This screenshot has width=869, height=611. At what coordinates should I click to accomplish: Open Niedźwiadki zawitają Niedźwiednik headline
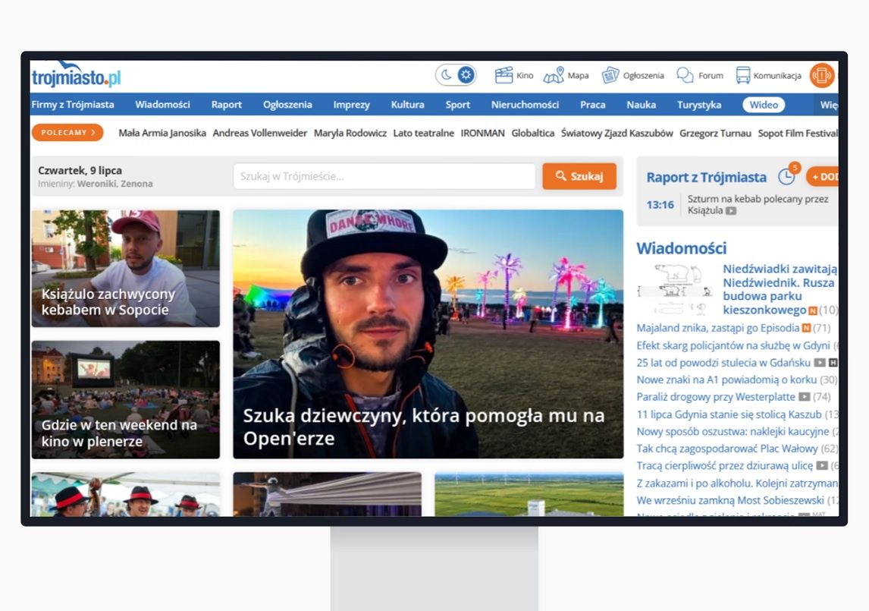(780, 289)
